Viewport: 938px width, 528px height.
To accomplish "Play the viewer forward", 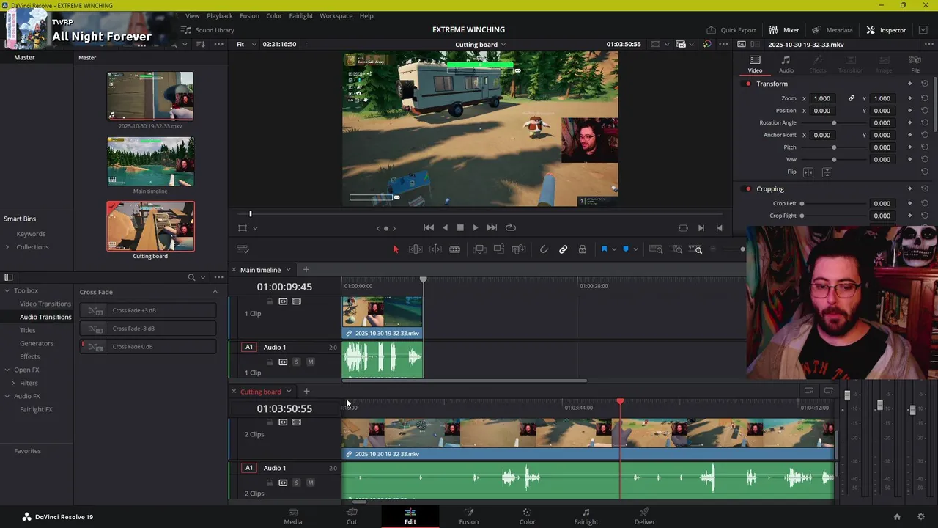I will pos(475,227).
